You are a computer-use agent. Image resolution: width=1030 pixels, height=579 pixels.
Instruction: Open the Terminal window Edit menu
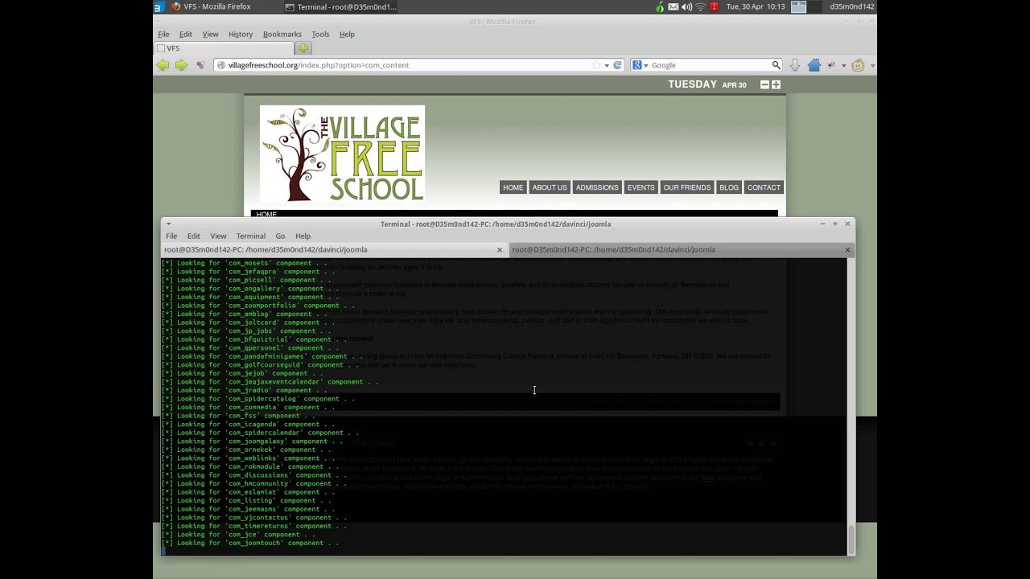pos(194,236)
